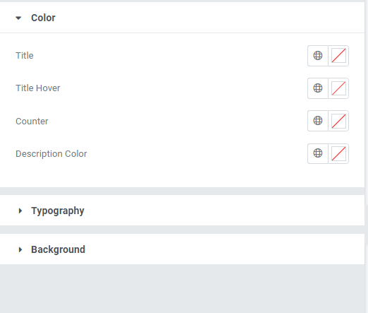Image resolution: width=368 pixels, height=313 pixels.
Task: Pick a color with Title Hover swatch
Action: click(338, 88)
